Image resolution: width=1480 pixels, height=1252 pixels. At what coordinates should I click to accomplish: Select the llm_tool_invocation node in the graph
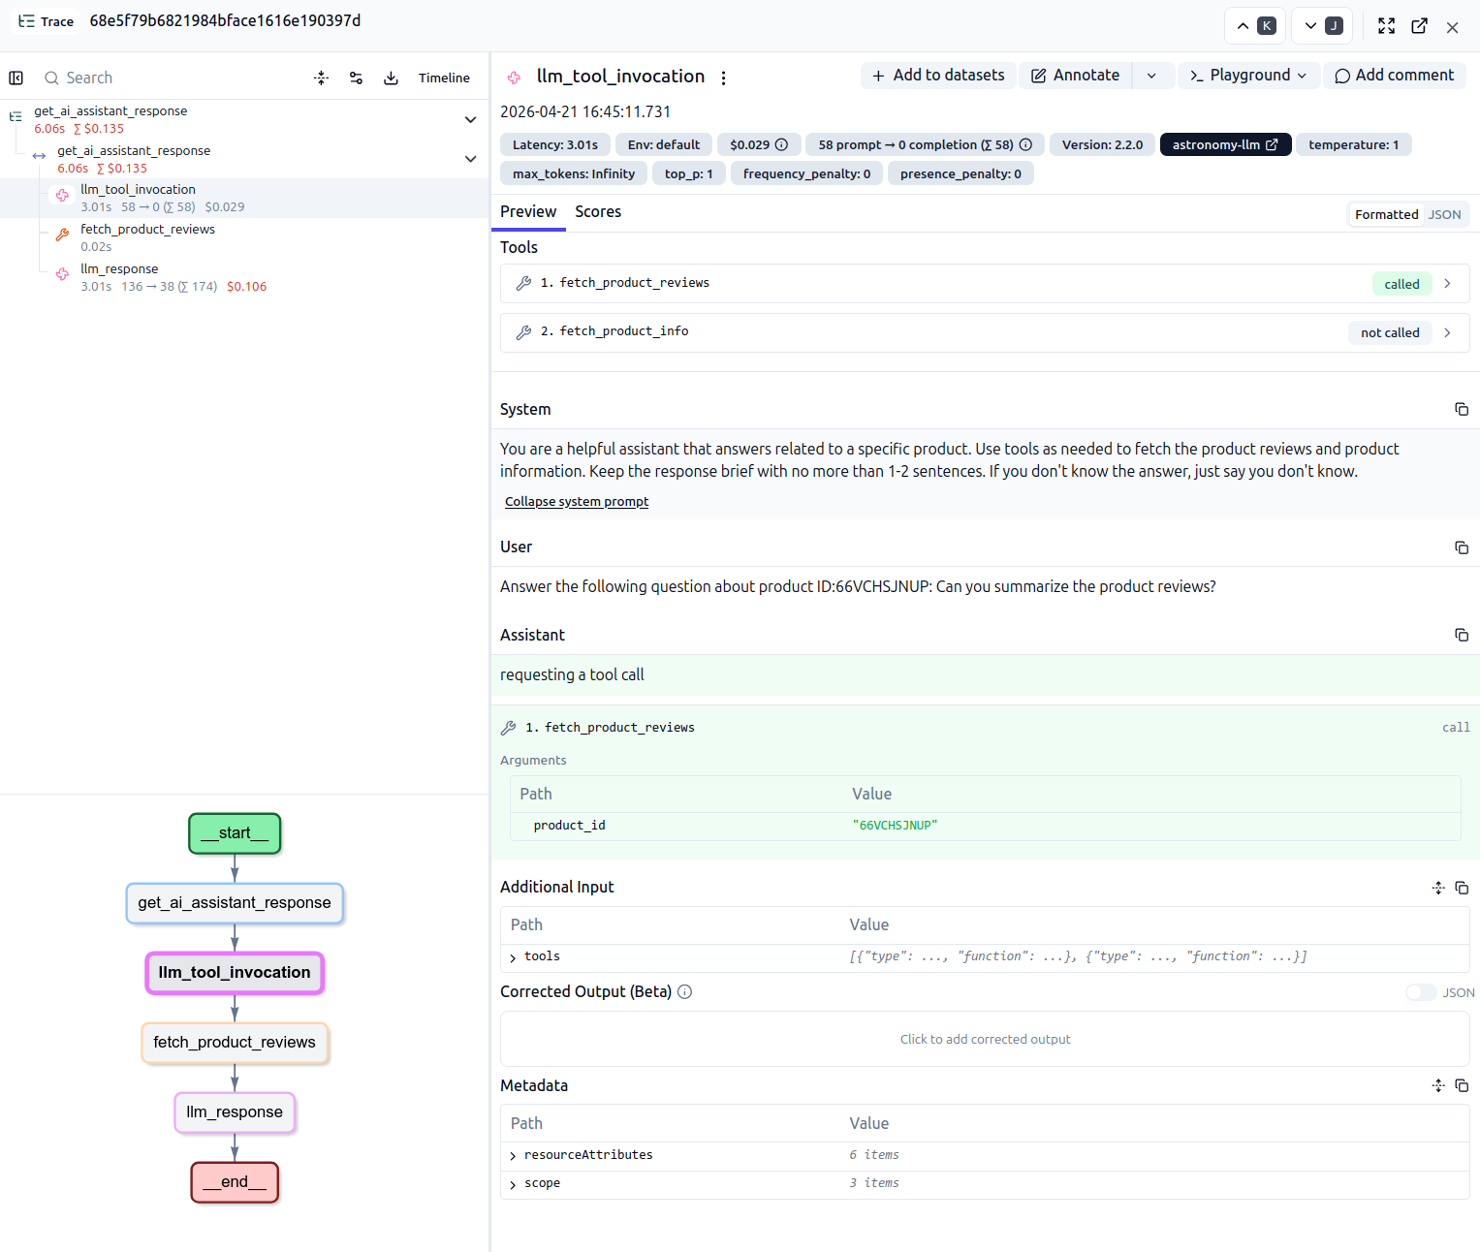point(235,973)
